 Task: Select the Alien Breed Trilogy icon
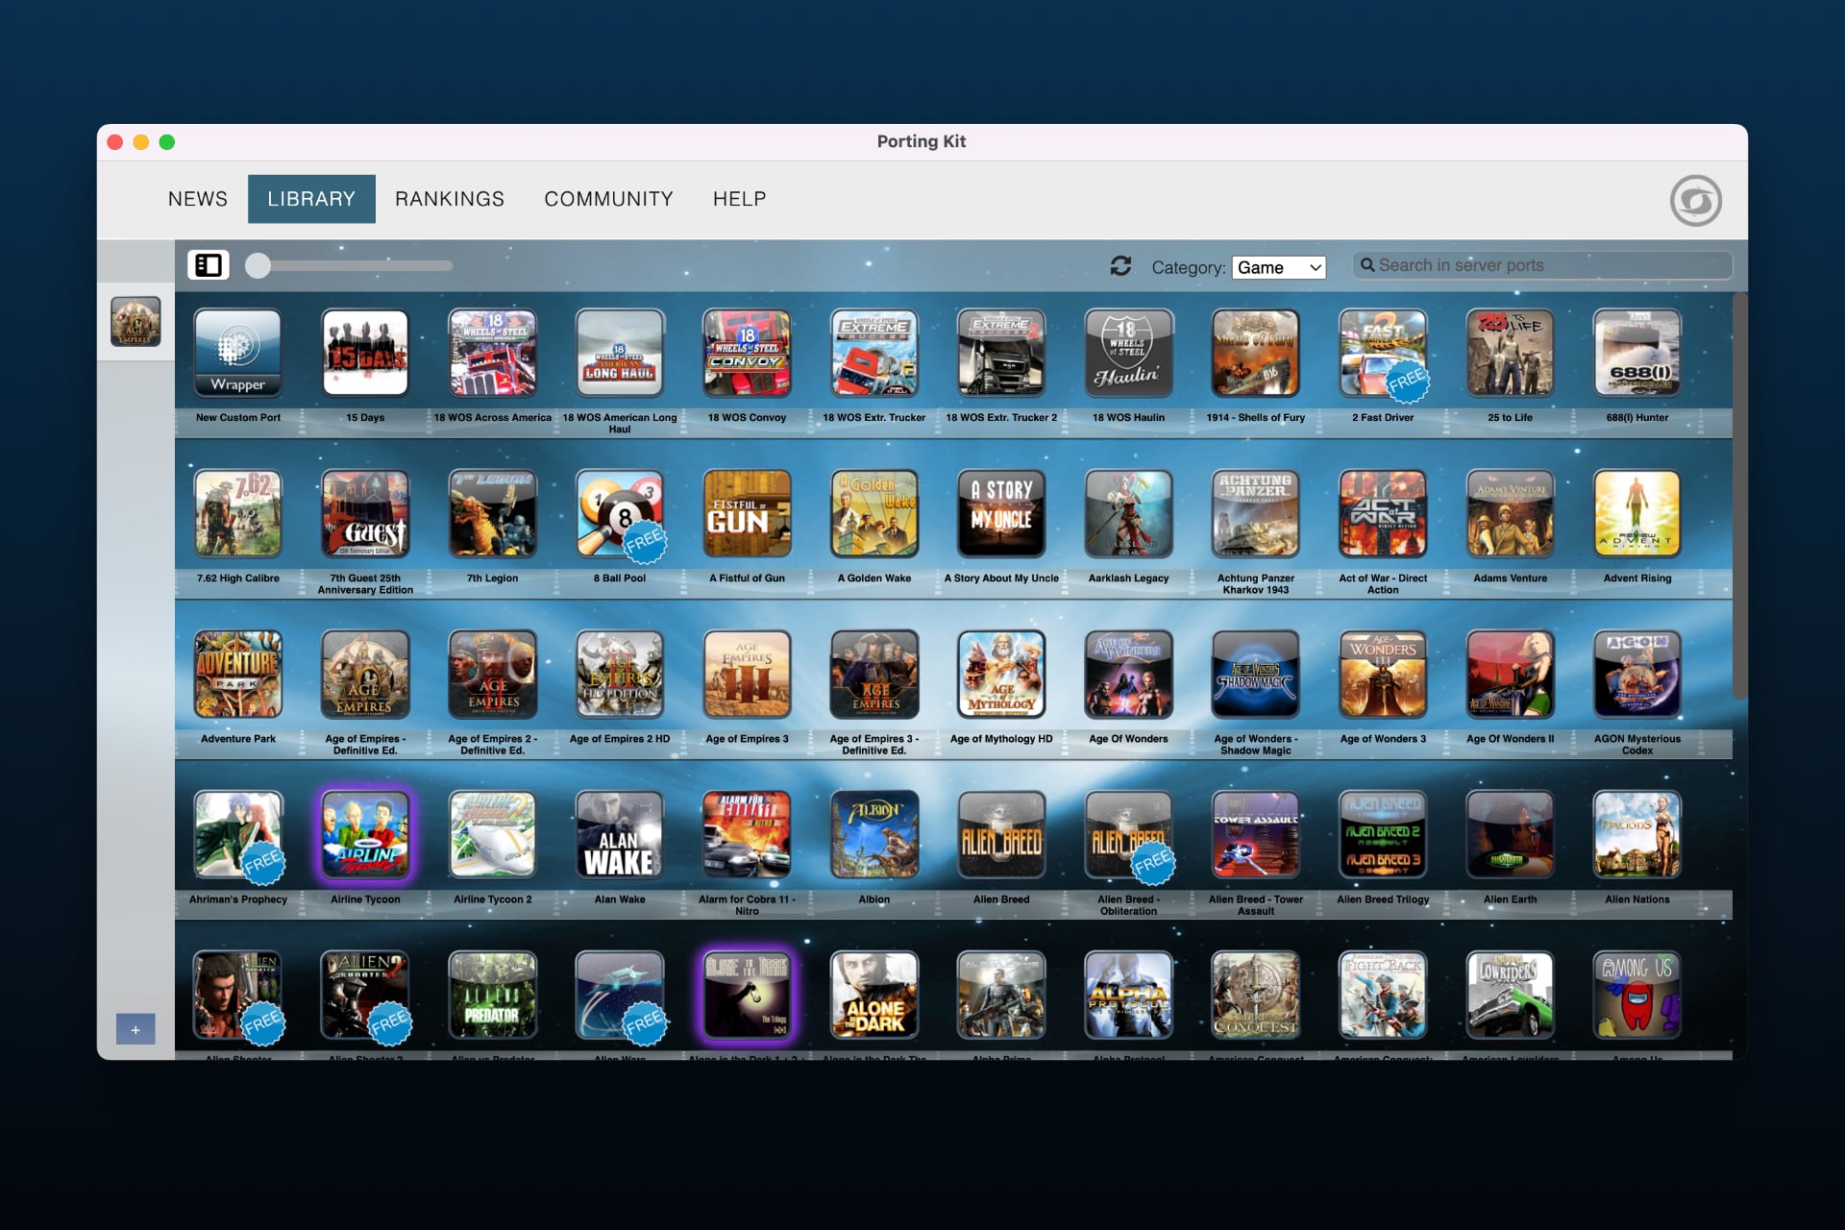1383,834
